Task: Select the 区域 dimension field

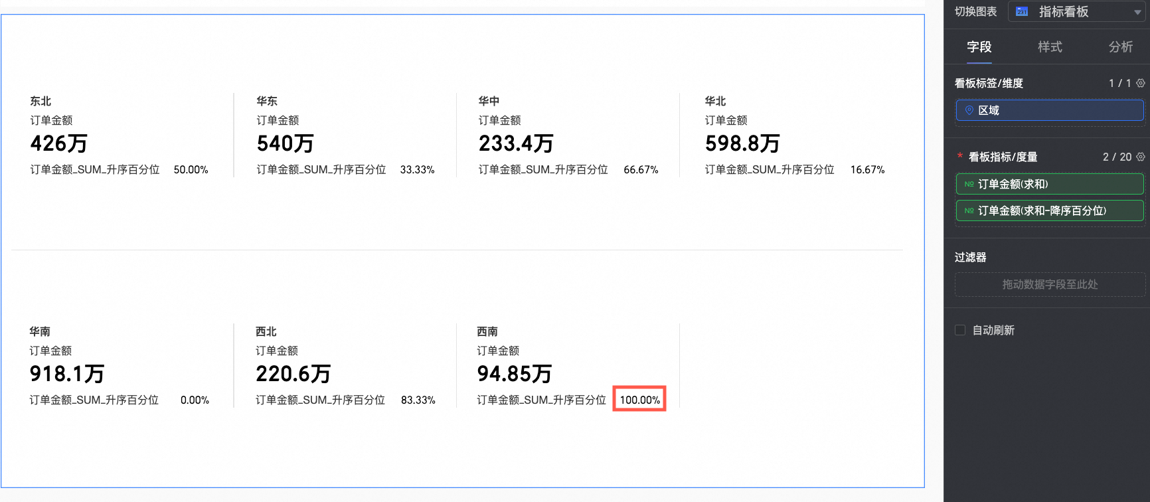Action: point(1056,110)
